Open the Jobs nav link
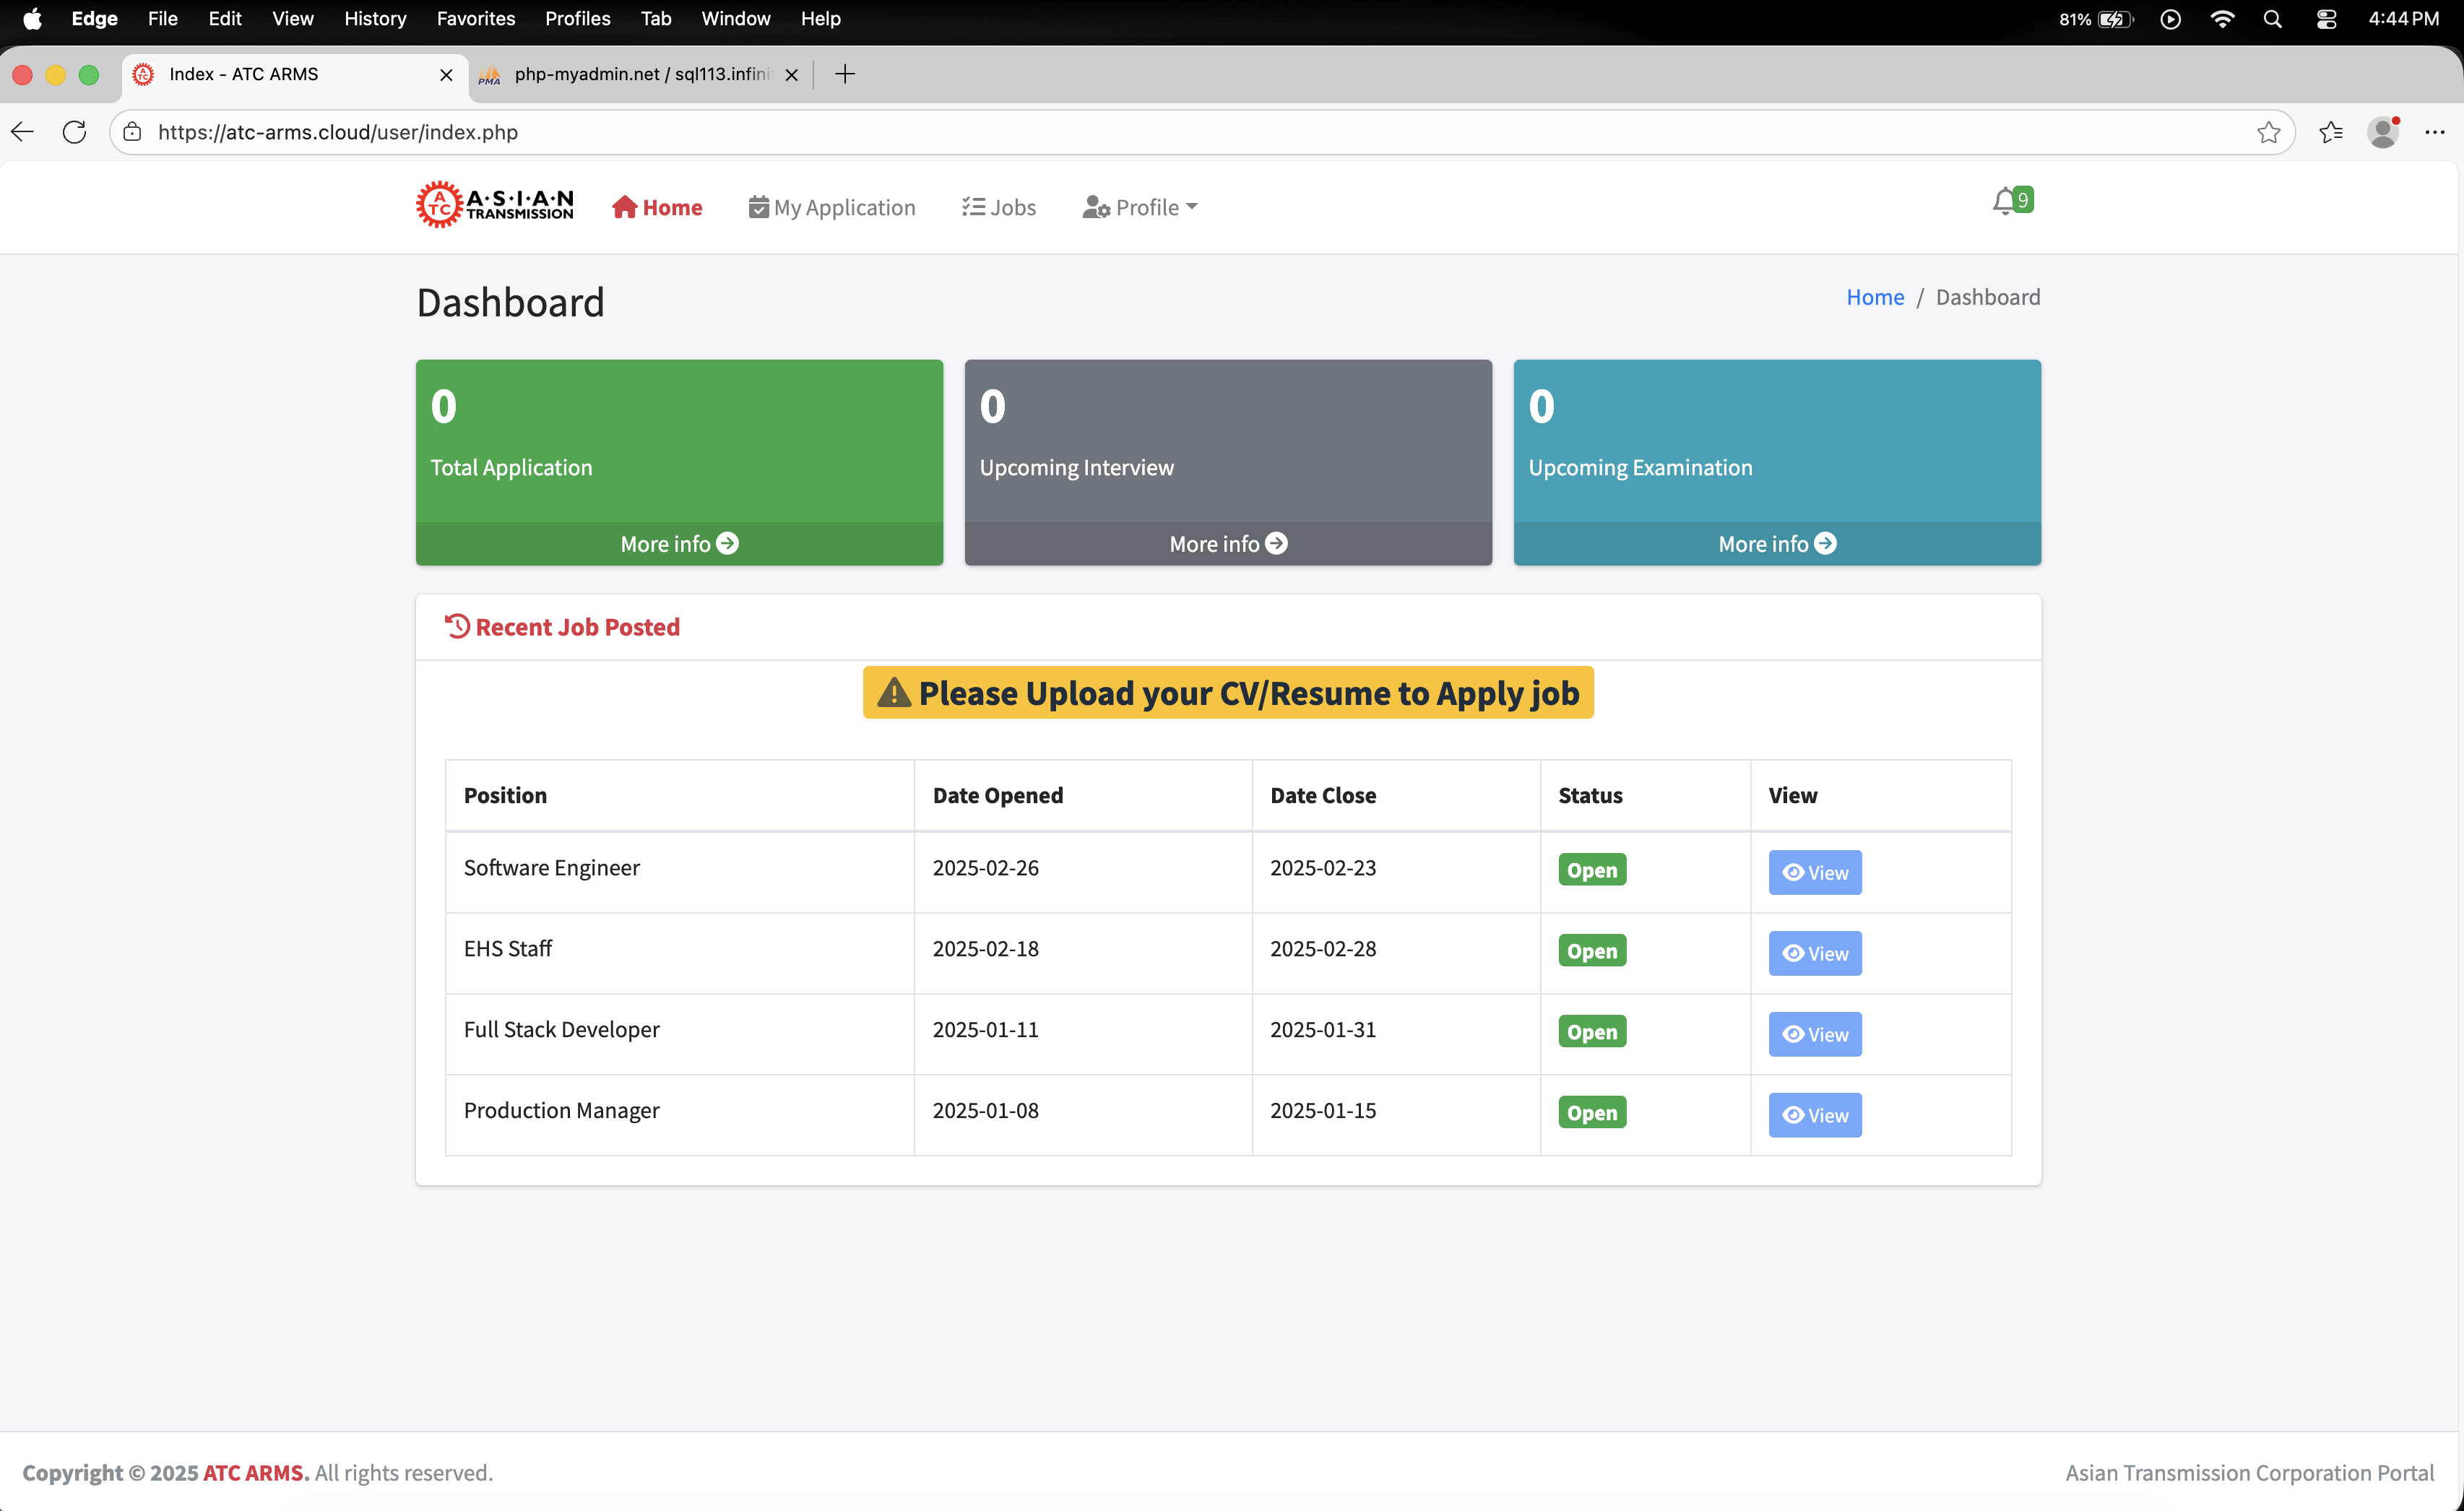Viewport: 2464px width, 1511px height. tap(999, 207)
